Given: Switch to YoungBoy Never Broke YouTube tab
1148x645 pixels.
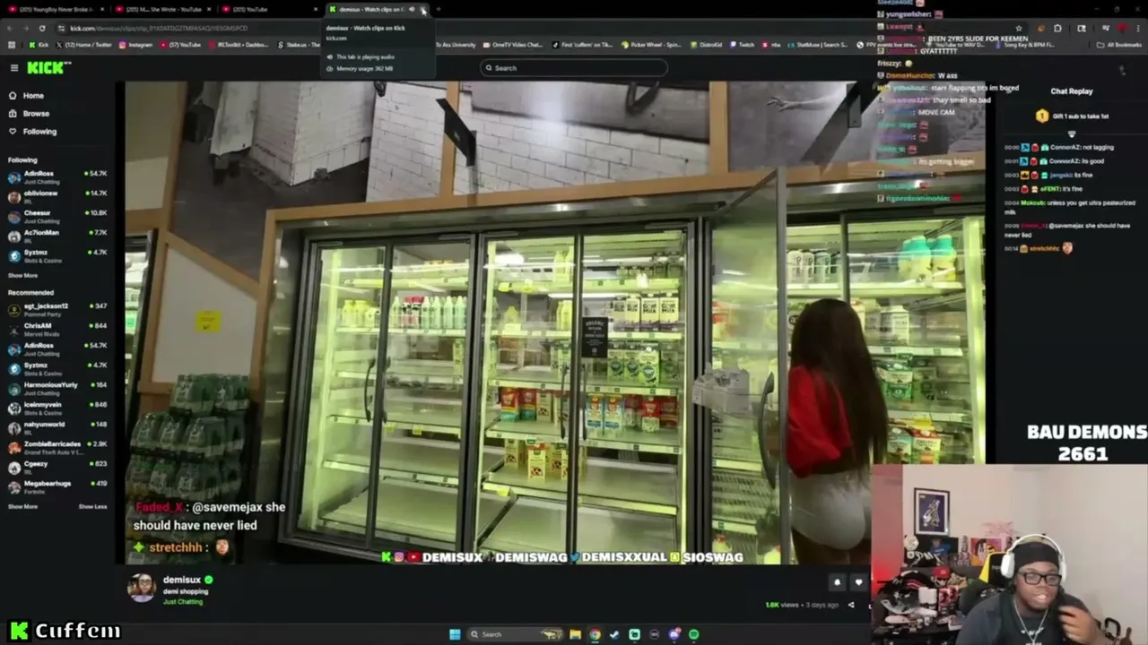Looking at the screenshot, I should coord(57,9).
